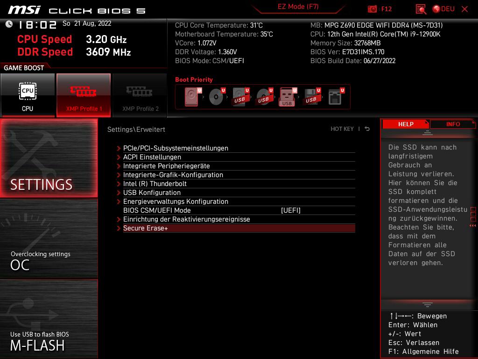Click MB: MPG Z690 EDGE WIFI DDR4 line
Viewport: 478px width, 359px height.
[x=377, y=25]
